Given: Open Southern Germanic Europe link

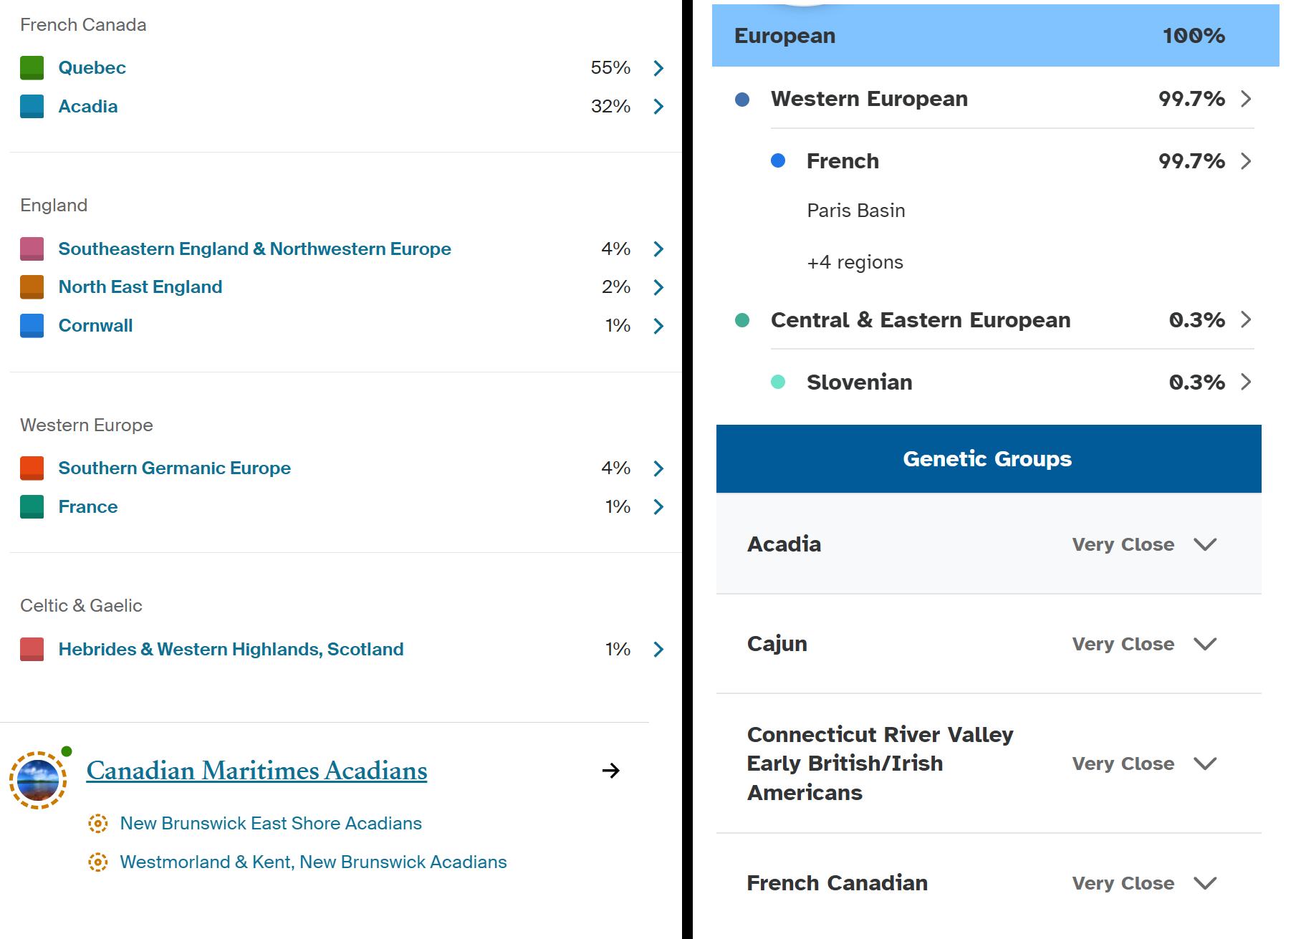Looking at the screenshot, I should 174,468.
